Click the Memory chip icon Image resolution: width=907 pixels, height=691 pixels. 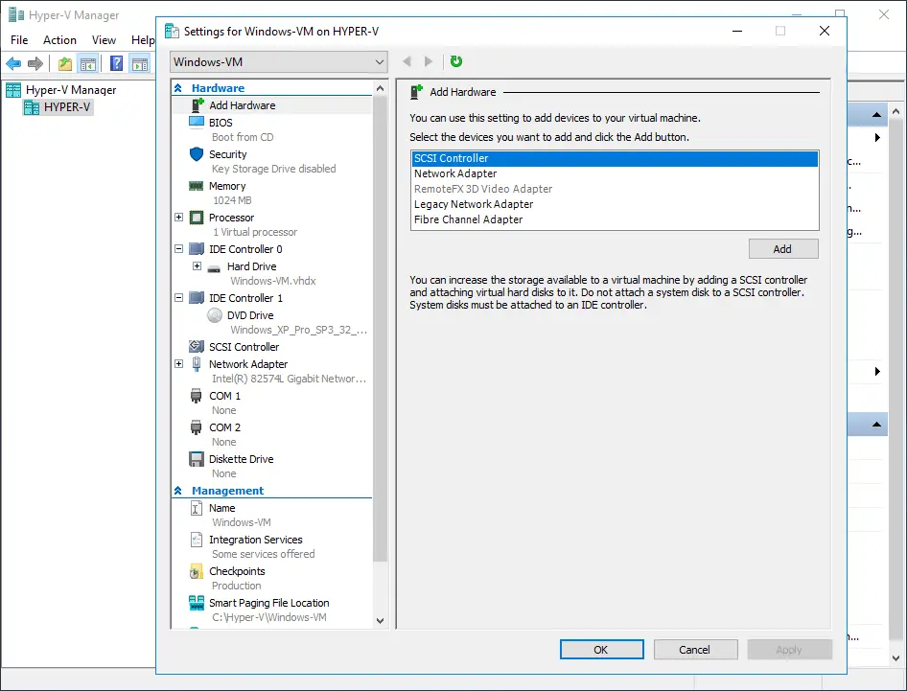coord(196,186)
